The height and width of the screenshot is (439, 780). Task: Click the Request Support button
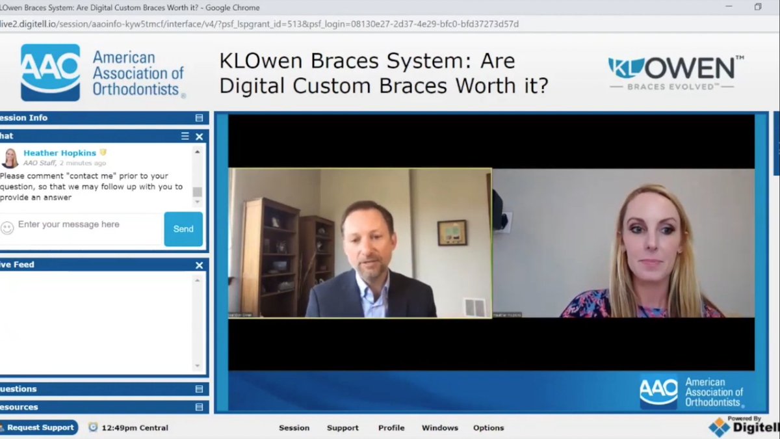pos(38,427)
